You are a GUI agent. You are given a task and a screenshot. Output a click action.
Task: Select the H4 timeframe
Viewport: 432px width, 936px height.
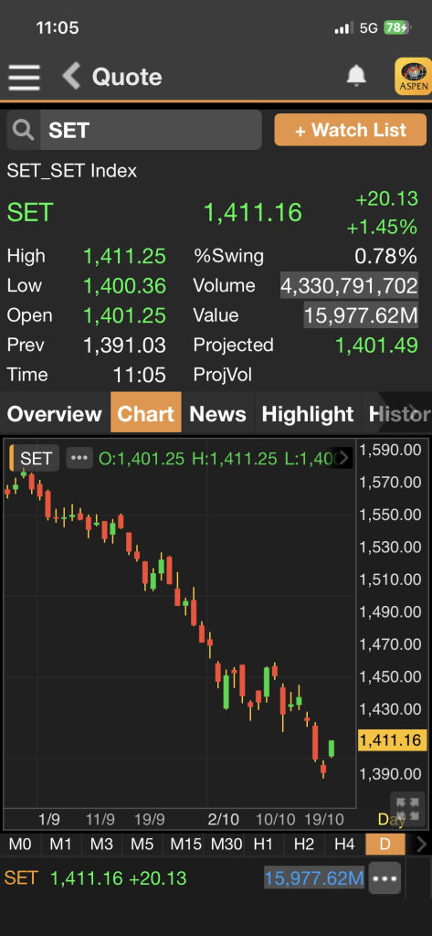[344, 844]
